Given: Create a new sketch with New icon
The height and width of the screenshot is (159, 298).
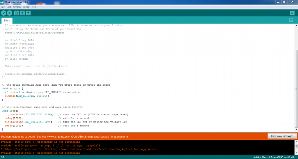Looking at the screenshot, I should (17, 13).
